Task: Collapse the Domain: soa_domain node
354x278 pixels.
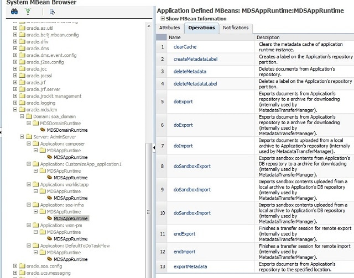Action: [22, 116]
